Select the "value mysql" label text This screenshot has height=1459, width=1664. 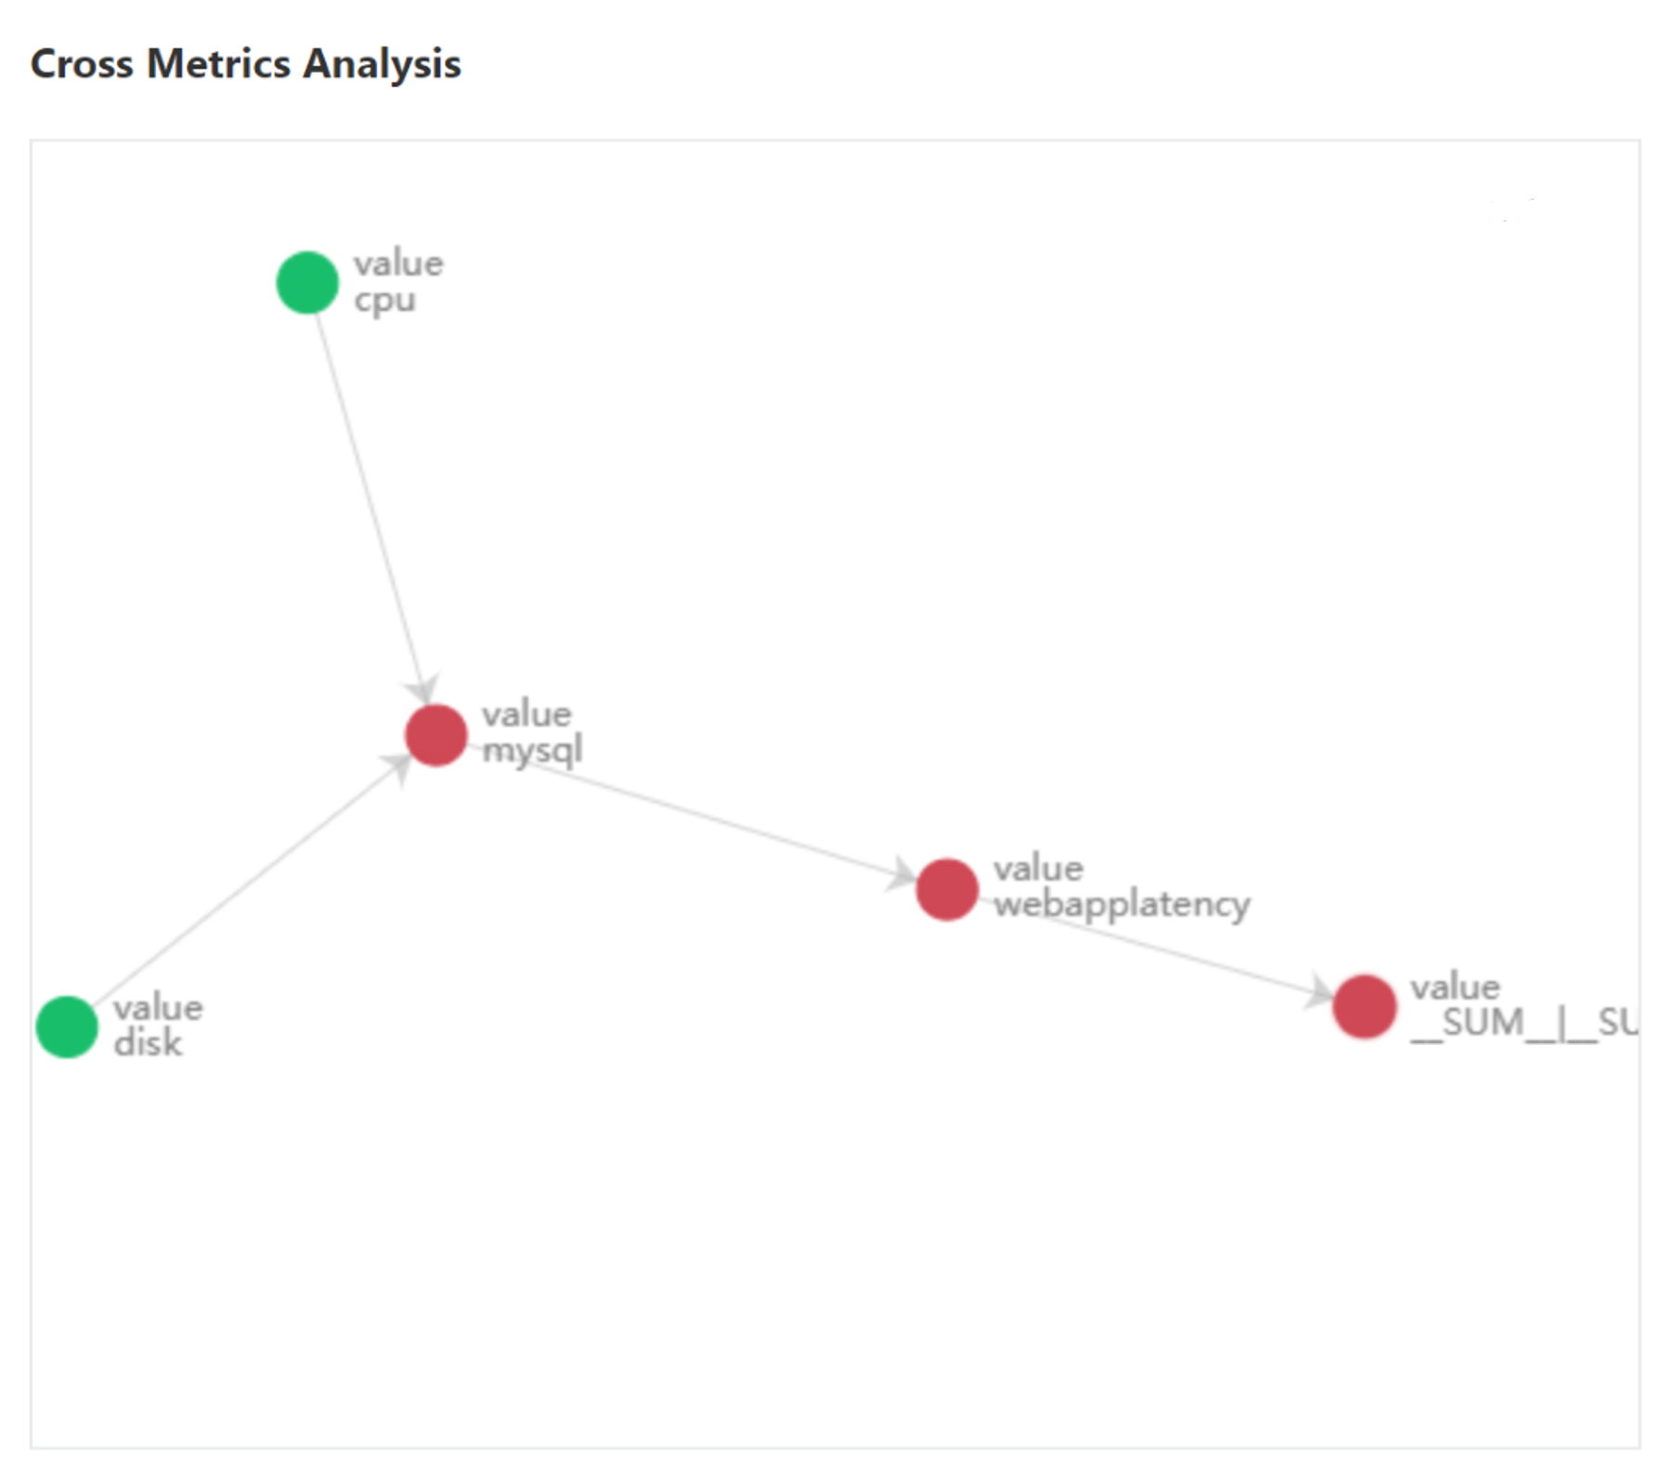(531, 732)
